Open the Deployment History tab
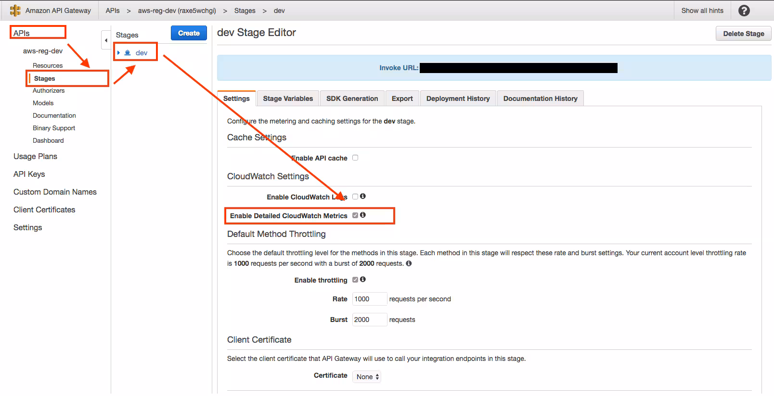This screenshot has height=396, width=774. (x=458, y=99)
